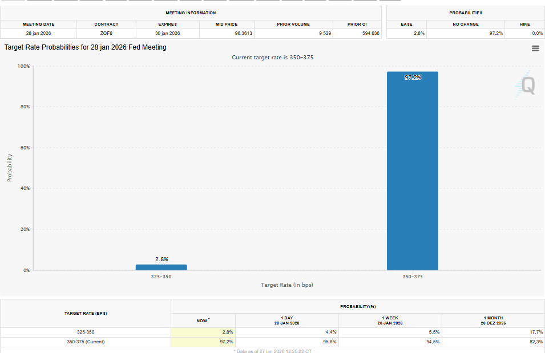Click the chart title for 28 jan 2026 meeting
Screen dimensions: 545x353
[x=86, y=47]
